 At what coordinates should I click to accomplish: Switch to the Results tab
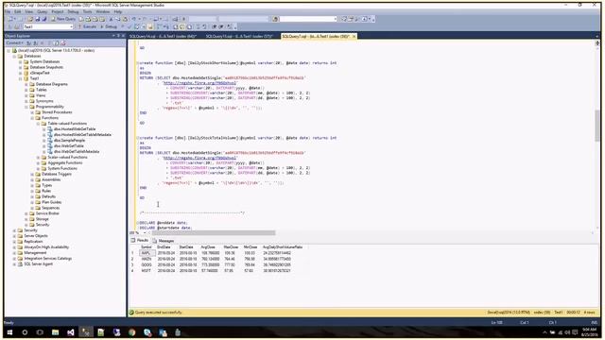(140, 240)
